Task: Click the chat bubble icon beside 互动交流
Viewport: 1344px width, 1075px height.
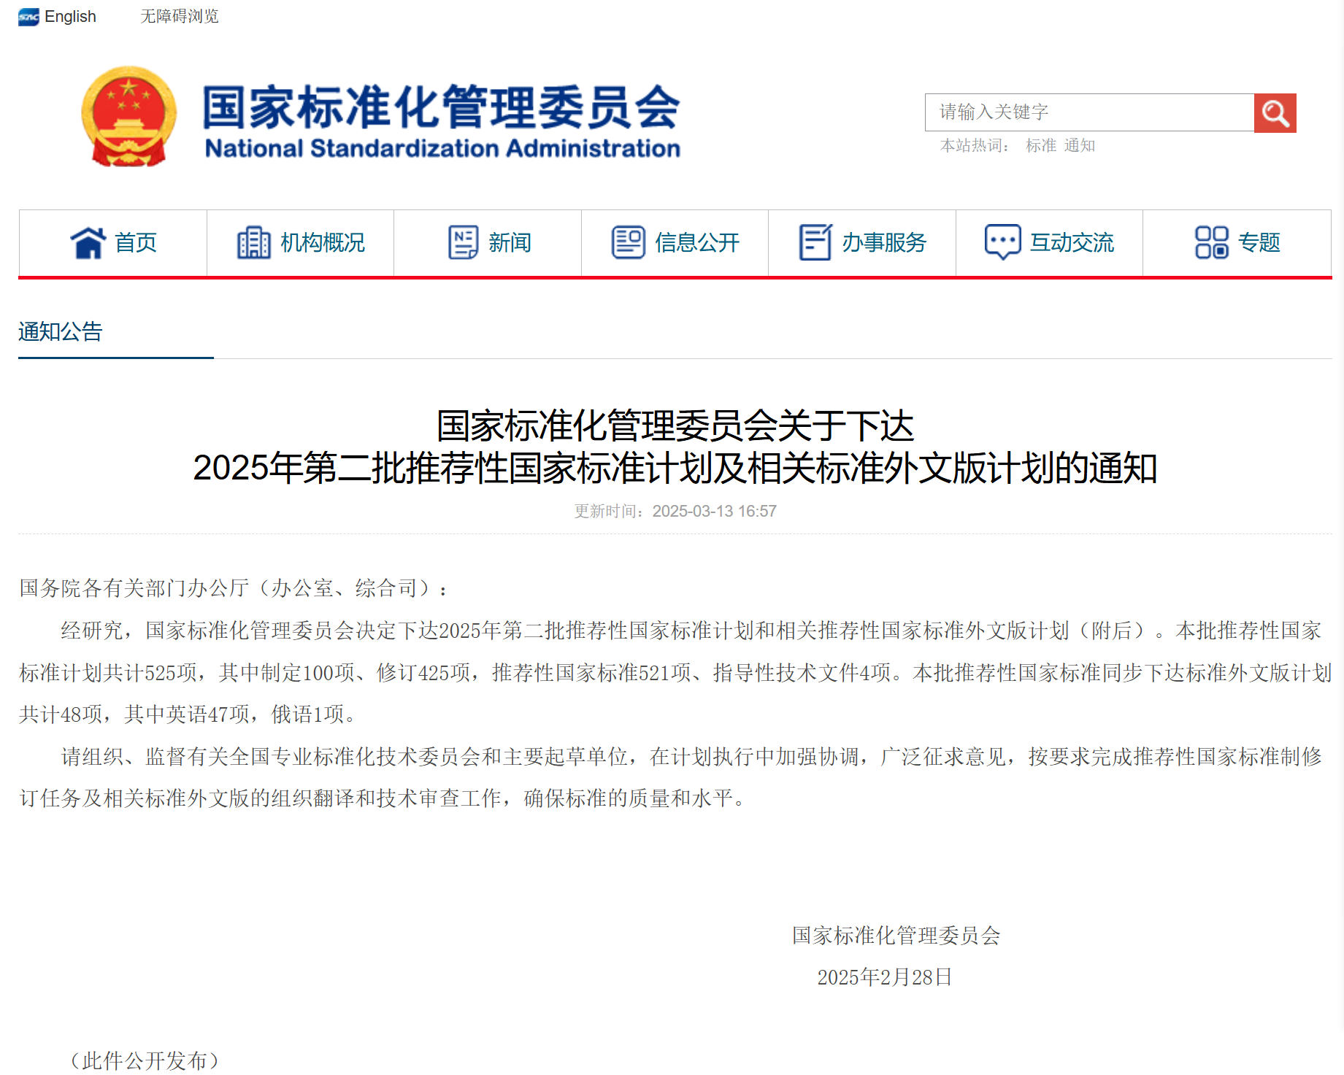Action: (1003, 242)
